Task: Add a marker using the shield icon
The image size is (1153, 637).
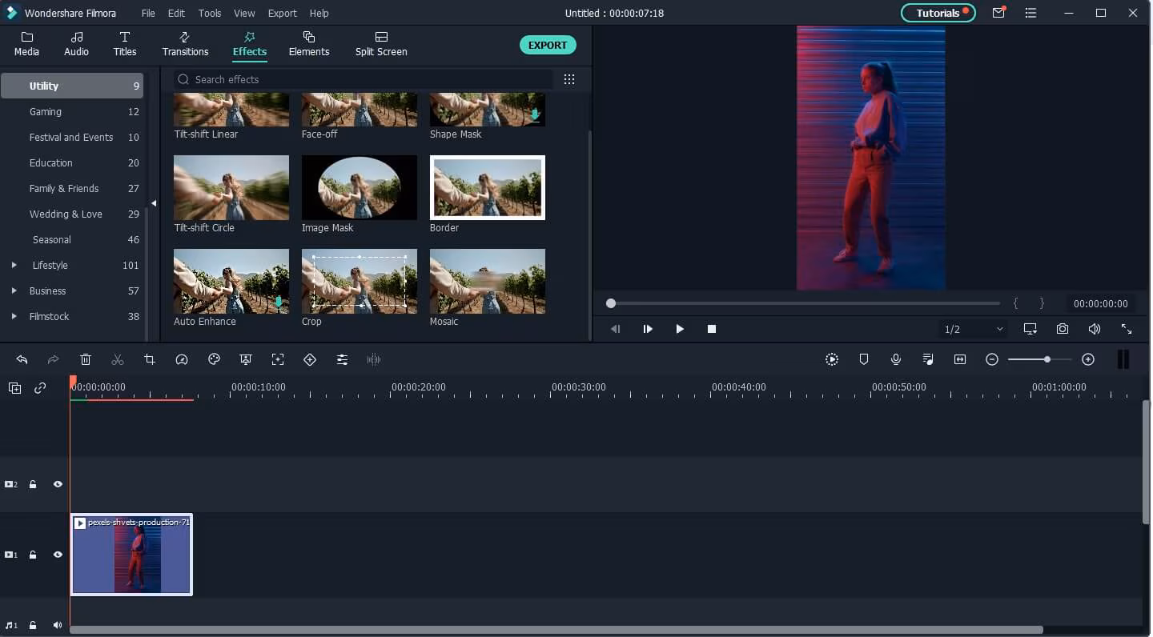Action: pyautogui.click(x=864, y=360)
